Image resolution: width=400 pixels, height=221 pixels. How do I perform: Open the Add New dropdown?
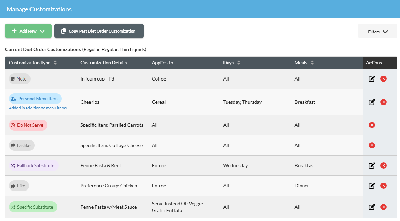(x=28, y=31)
